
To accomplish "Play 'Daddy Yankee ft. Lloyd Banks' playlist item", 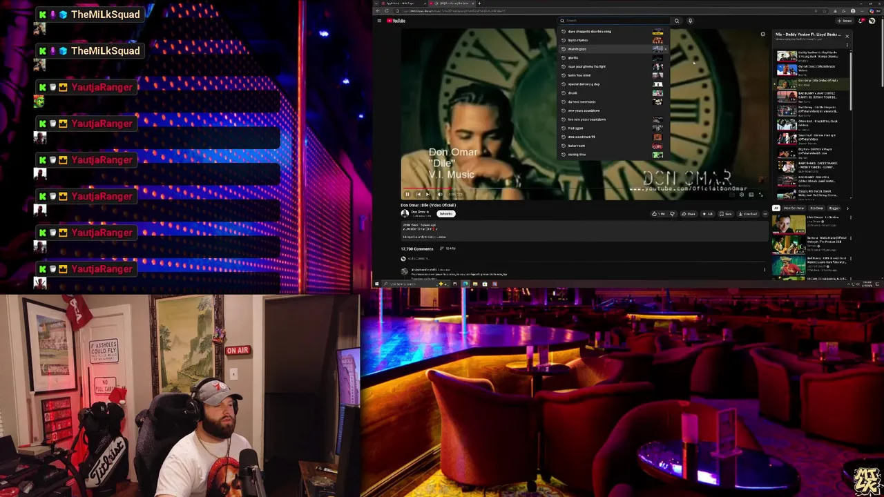I will click(810, 57).
